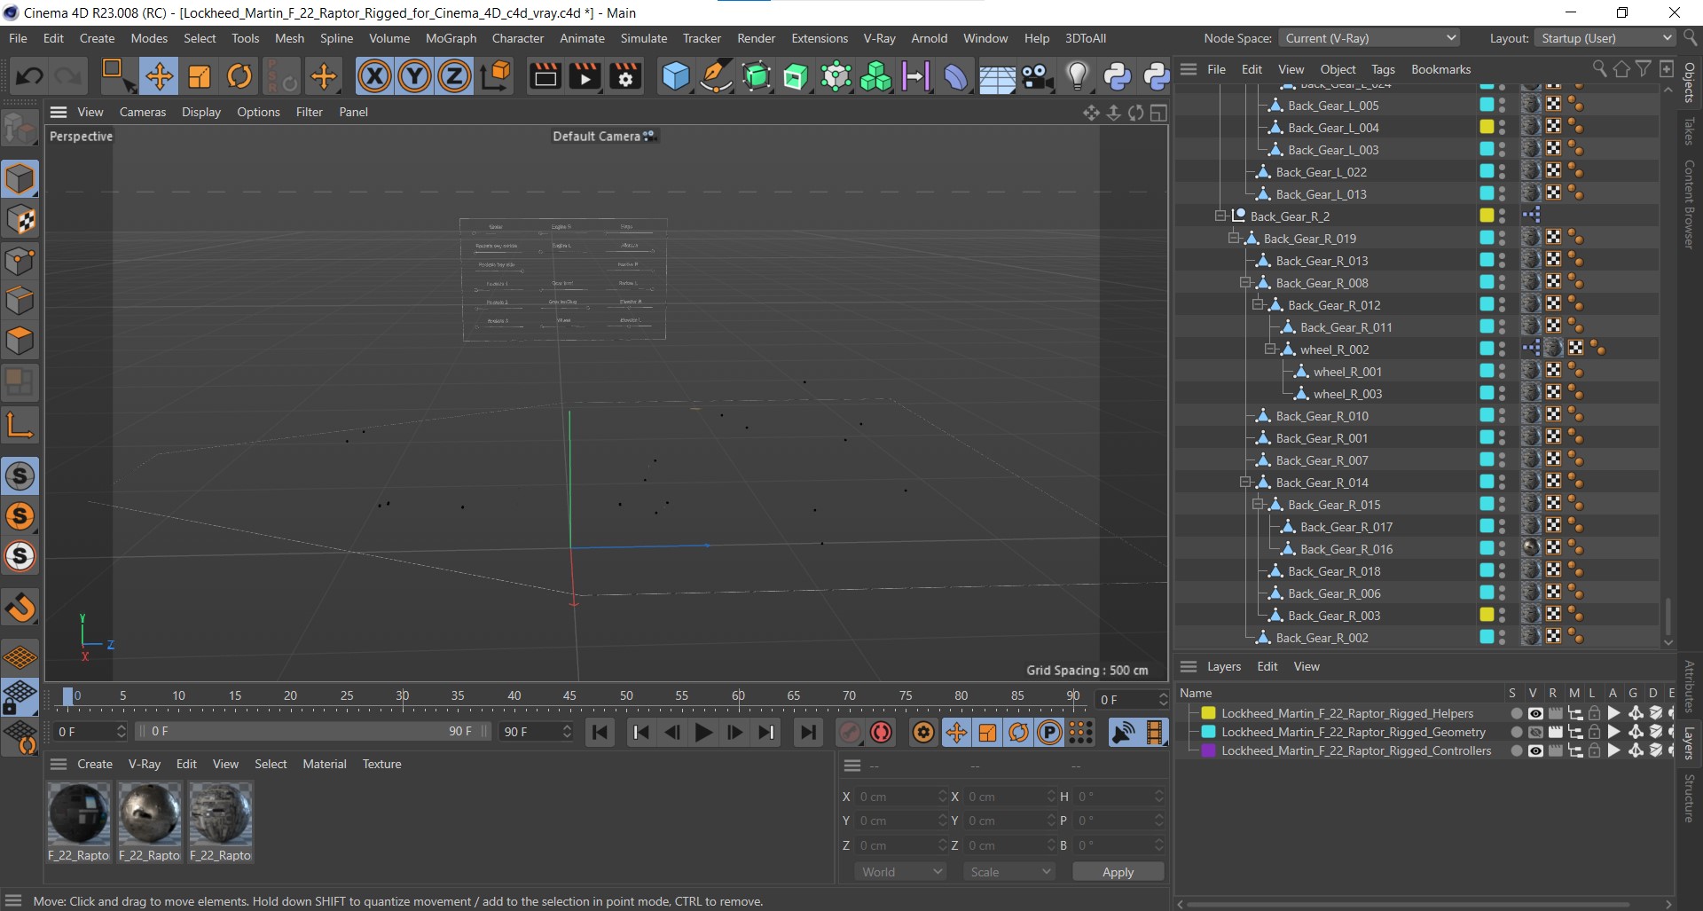Play the animation forward
Image resolution: width=1703 pixels, height=911 pixels.
point(703,732)
